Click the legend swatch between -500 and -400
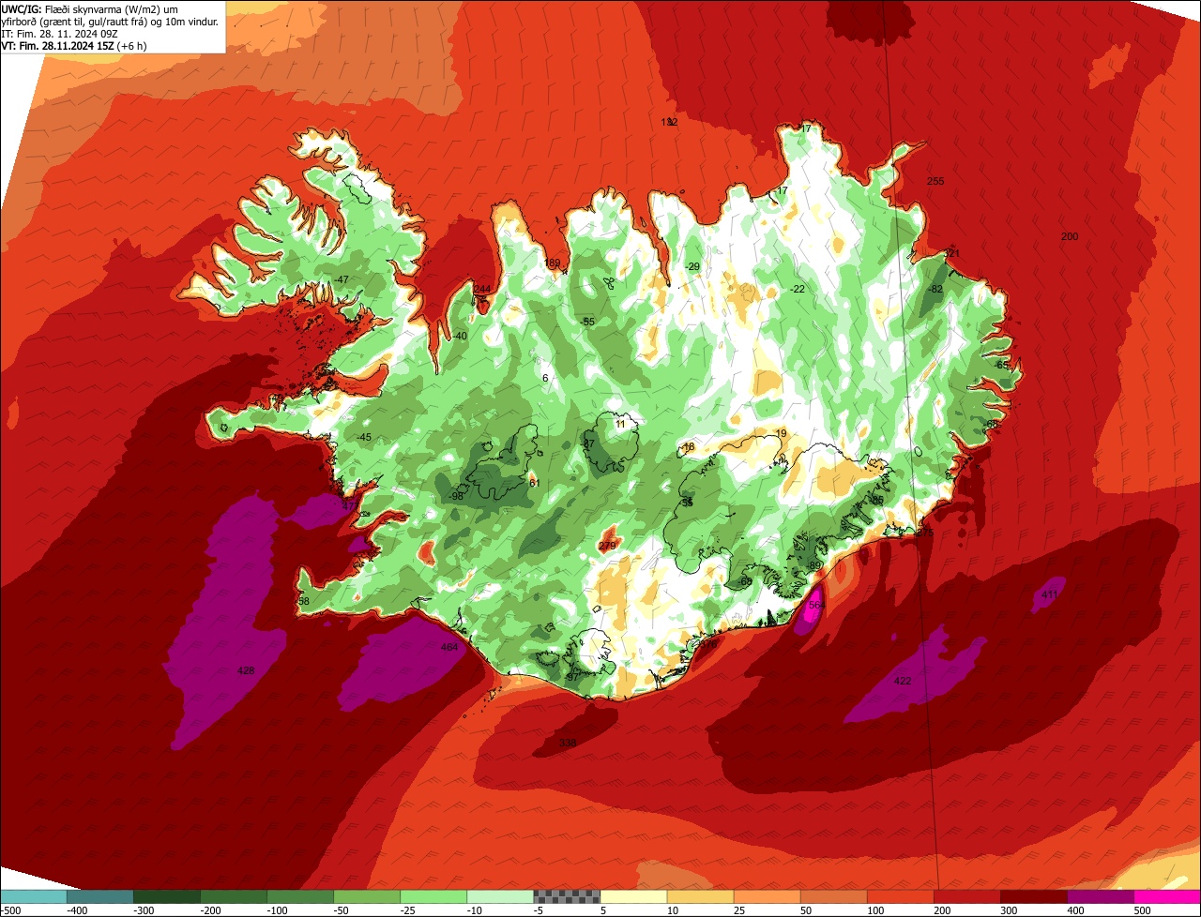Screen dimensions: 1201x917 34,896
